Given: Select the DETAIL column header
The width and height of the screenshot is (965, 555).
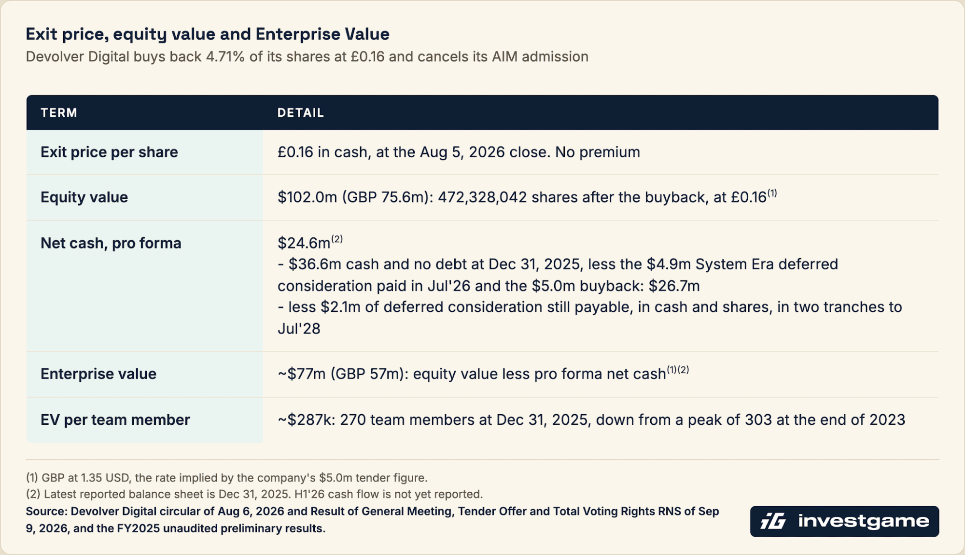Looking at the screenshot, I should pyautogui.click(x=300, y=112).
